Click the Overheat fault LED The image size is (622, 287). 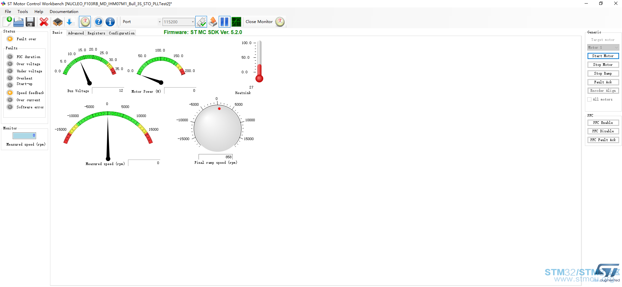click(10, 78)
